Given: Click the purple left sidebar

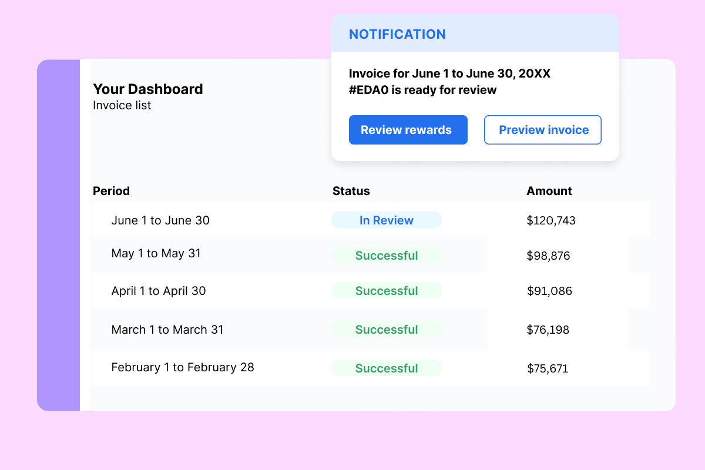Looking at the screenshot, I should (x=58, y=235).
